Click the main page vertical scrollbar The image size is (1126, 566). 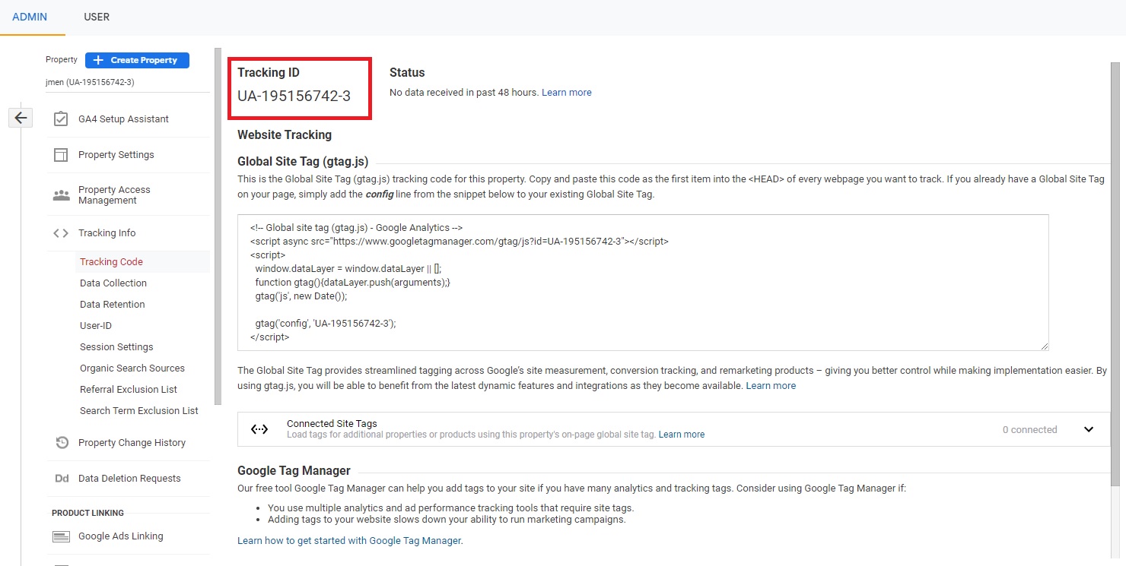[1116, 274]
